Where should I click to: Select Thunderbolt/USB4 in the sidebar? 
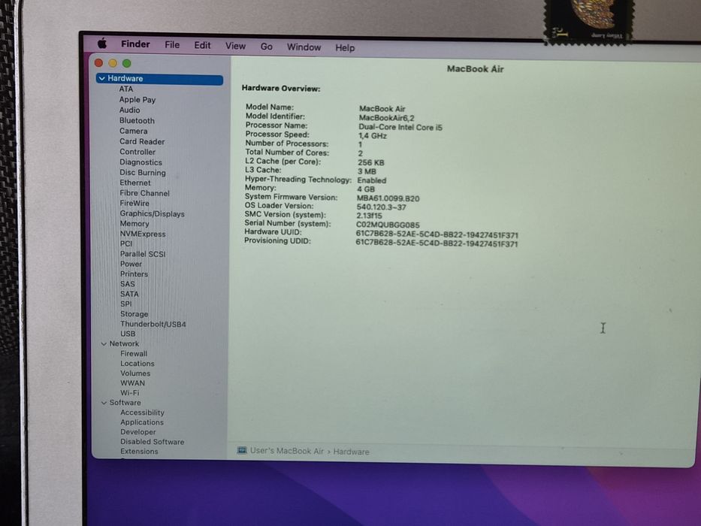(x=153, y=325)
